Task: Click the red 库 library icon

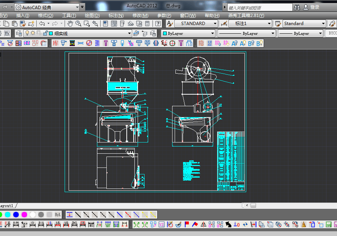Action: coord(55,44)
